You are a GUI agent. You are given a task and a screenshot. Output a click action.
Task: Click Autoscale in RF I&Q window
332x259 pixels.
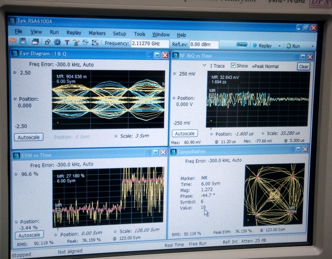click(184, 133)
